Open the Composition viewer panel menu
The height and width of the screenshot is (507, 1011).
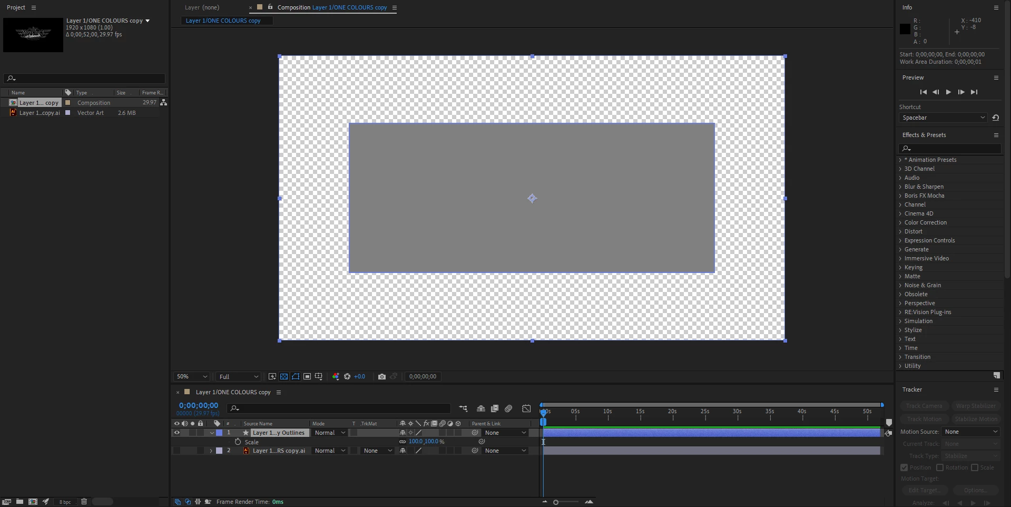click(x=395, y=7)
